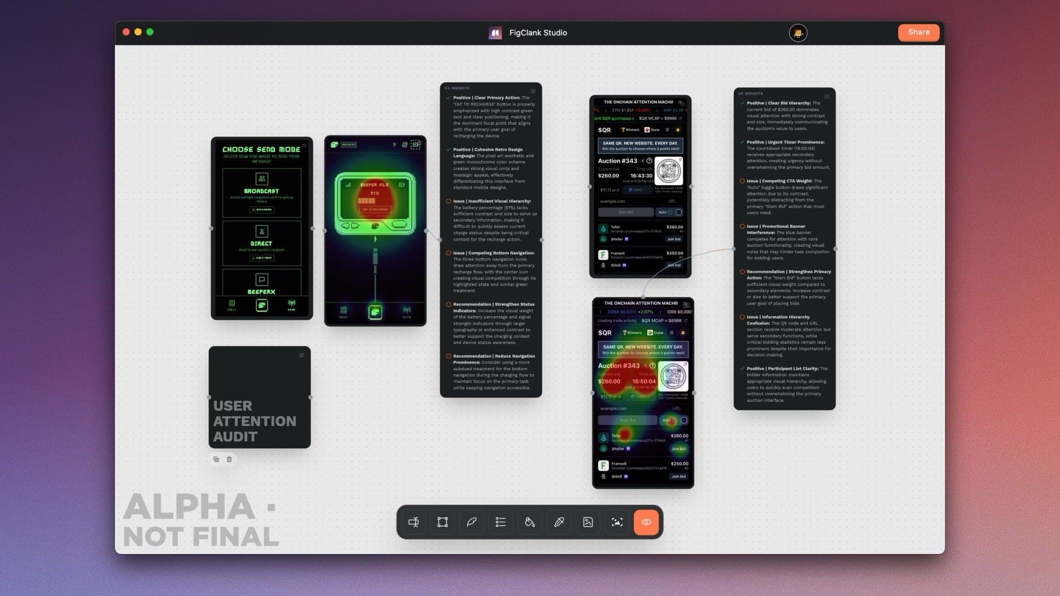
Task: Check the Auto bid checkbox in upper SQR frame
Action: pyautogui.click(x=679, y=212)
